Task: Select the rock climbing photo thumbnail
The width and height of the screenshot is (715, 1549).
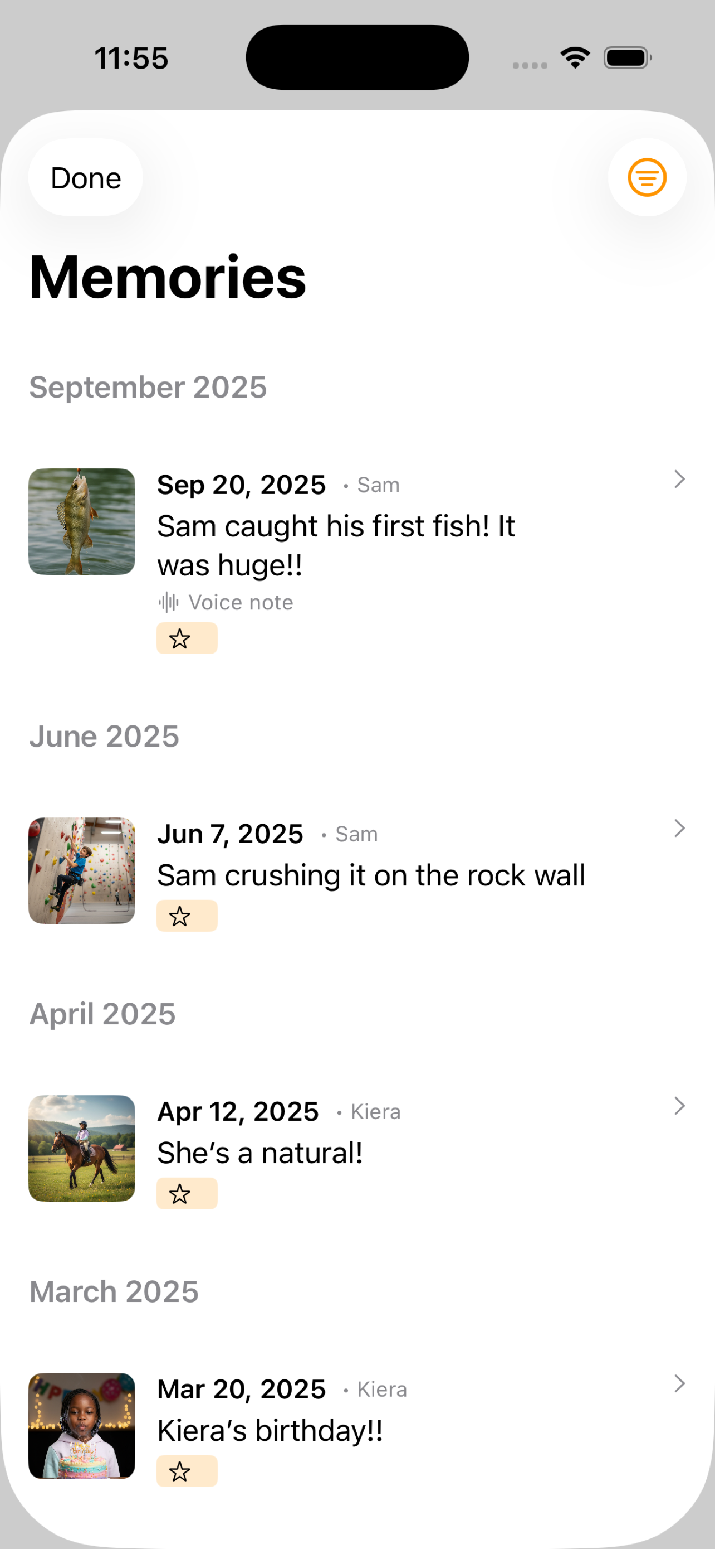Action: point(82,870)
